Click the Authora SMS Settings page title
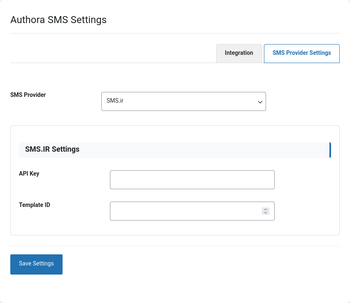Image resolution: width=350 pixels, height=303 pixels. [58, 20]
